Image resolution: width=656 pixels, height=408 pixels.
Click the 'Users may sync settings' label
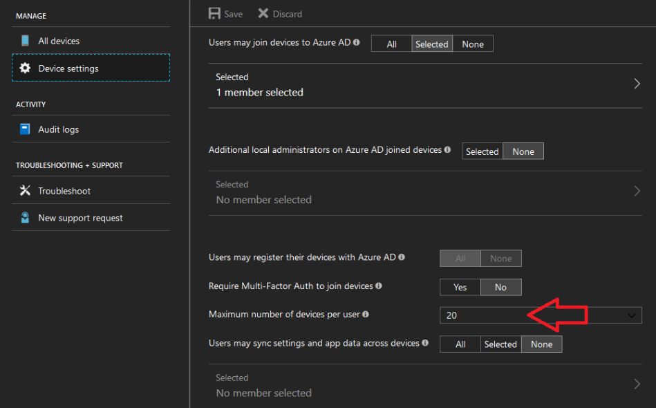tap(314, 343)
